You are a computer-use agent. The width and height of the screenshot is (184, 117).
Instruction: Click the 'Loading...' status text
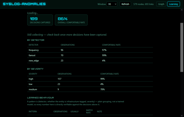click(x=33, y=13)
